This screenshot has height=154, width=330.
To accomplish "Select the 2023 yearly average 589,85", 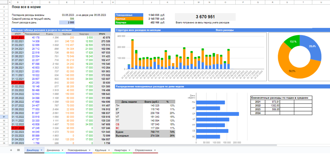I will pyautogui.click(x=273, y=109).
